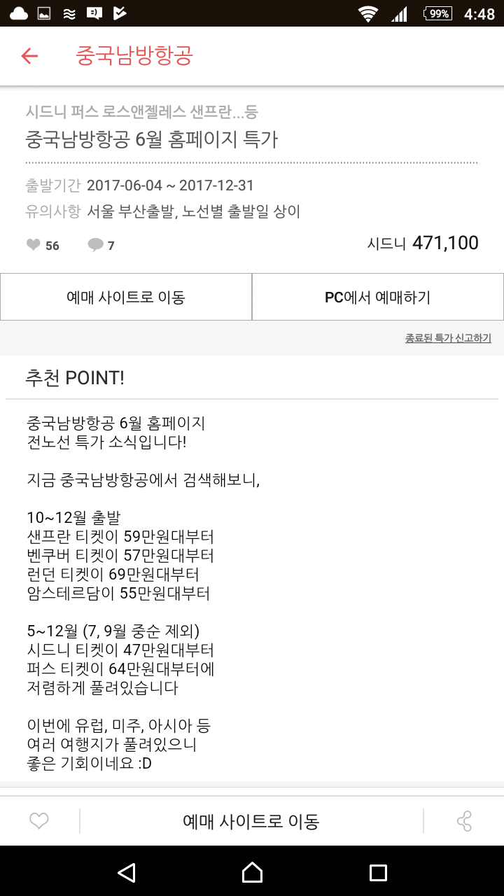The image size is (504, 896).
Task: Tap PC에서 예매하기 button
Action: click(x=378, y=297)
